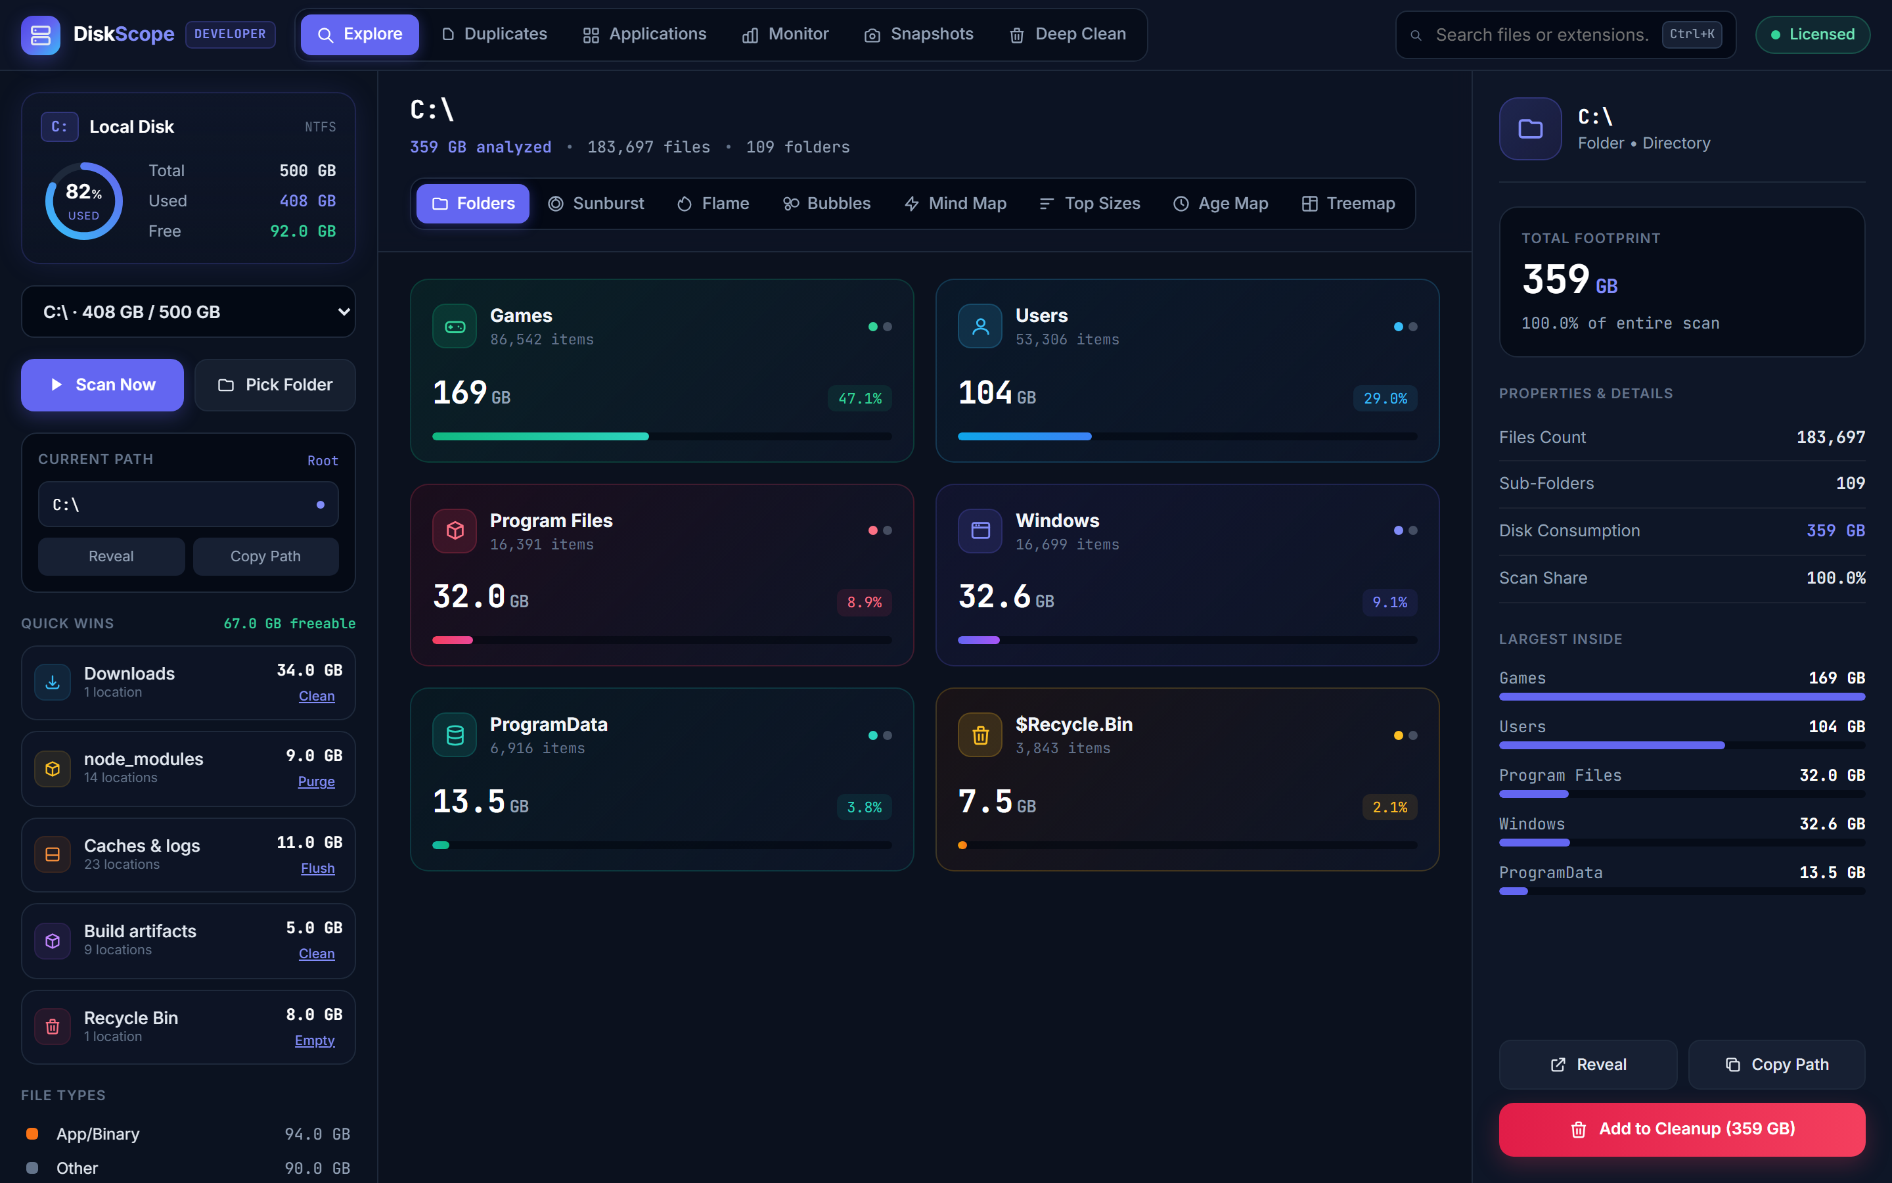Click the Windows folder window icon
Screen dimensions: 1892x1183
coord(980,530)
